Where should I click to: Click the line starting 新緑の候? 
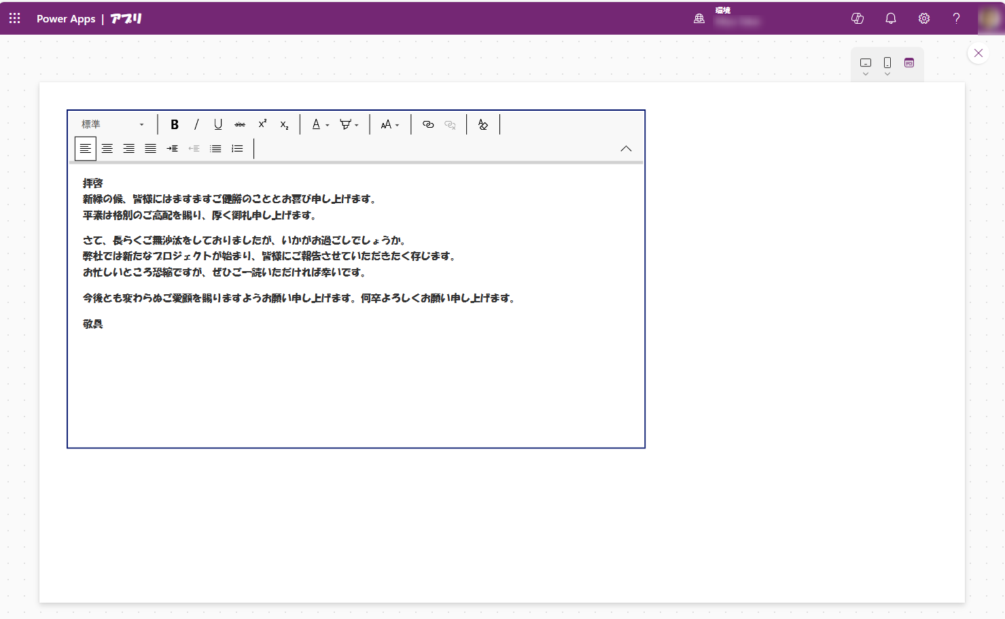pyautogui.click(x=230, y=199)
